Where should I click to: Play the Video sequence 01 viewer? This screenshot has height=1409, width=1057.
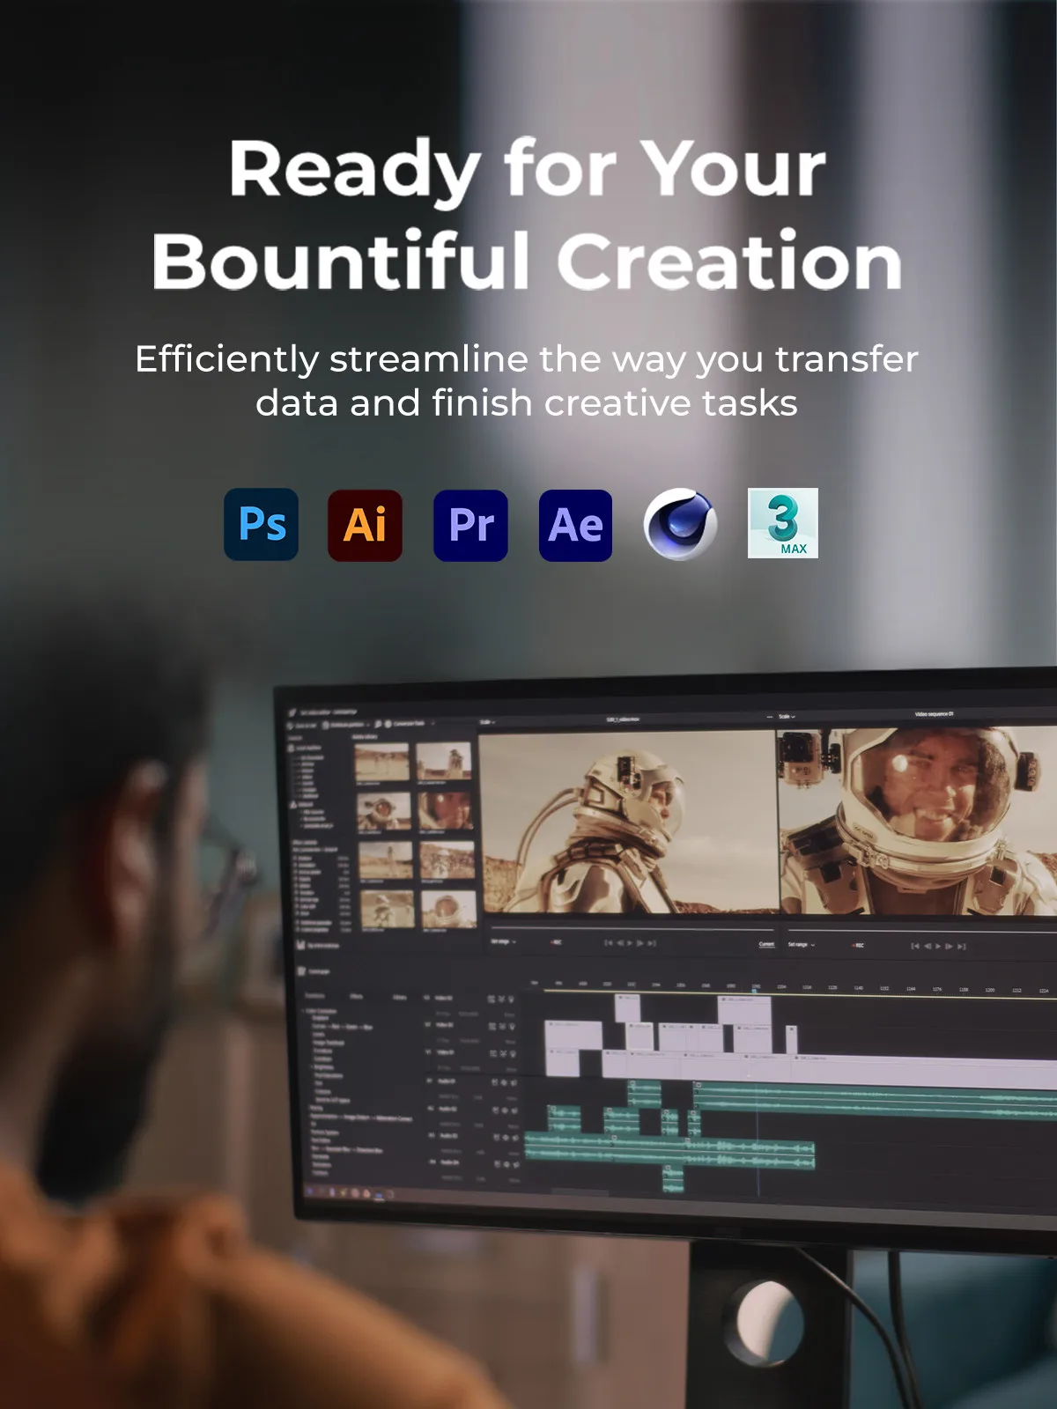938,946
